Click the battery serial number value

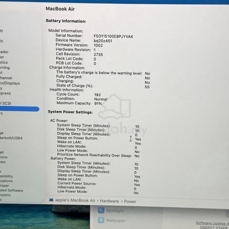tap(114, 36)
